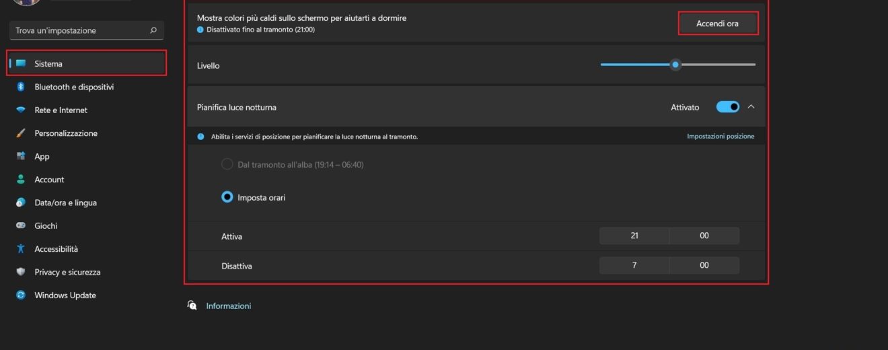Image resolution: width=888 pixels, height=350 pixels.
Task: Open Privacy e sicurezza settings
Action: [x=87, y=272]
